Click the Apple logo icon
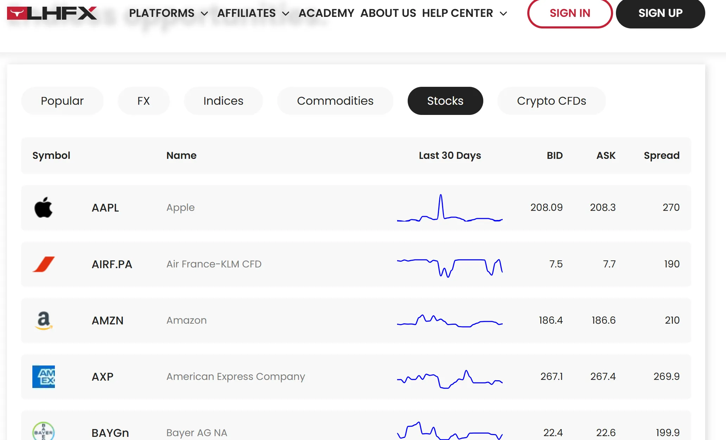Image resolution: width=726 pixels, height=440 pixels. pos(44,207)
